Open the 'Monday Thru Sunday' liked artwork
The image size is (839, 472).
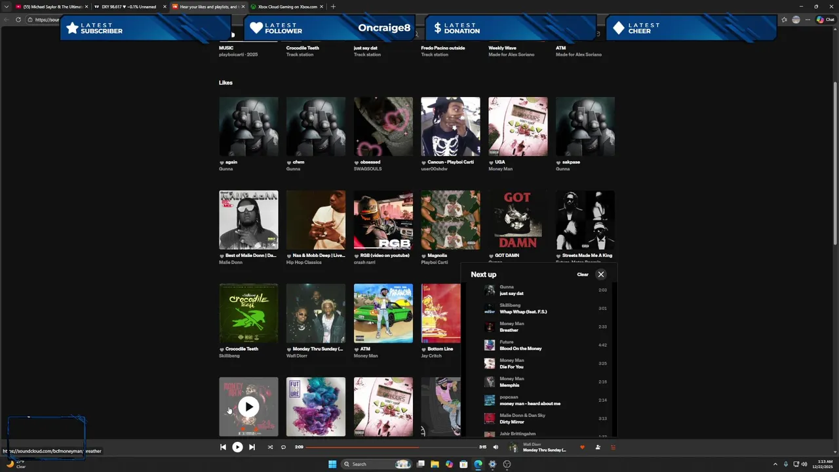coord(316,313)
